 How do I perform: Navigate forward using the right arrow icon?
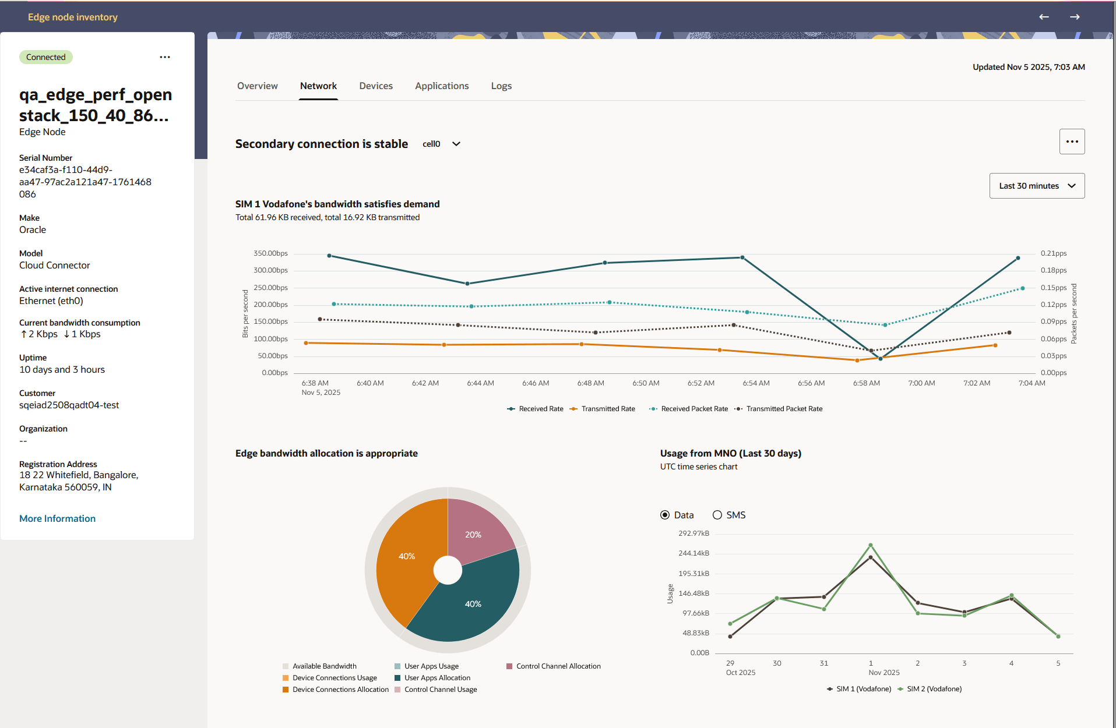point(1075,17)
